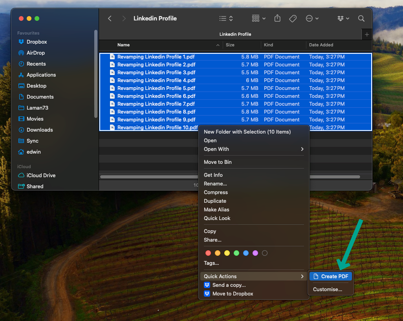
Task: Select Revamping Linkedin Profile 5.pdf
Action: [235, 88]
